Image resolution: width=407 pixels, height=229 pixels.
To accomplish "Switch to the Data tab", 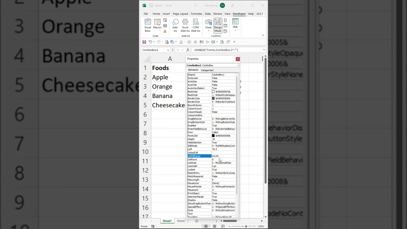I will point(208,14).
